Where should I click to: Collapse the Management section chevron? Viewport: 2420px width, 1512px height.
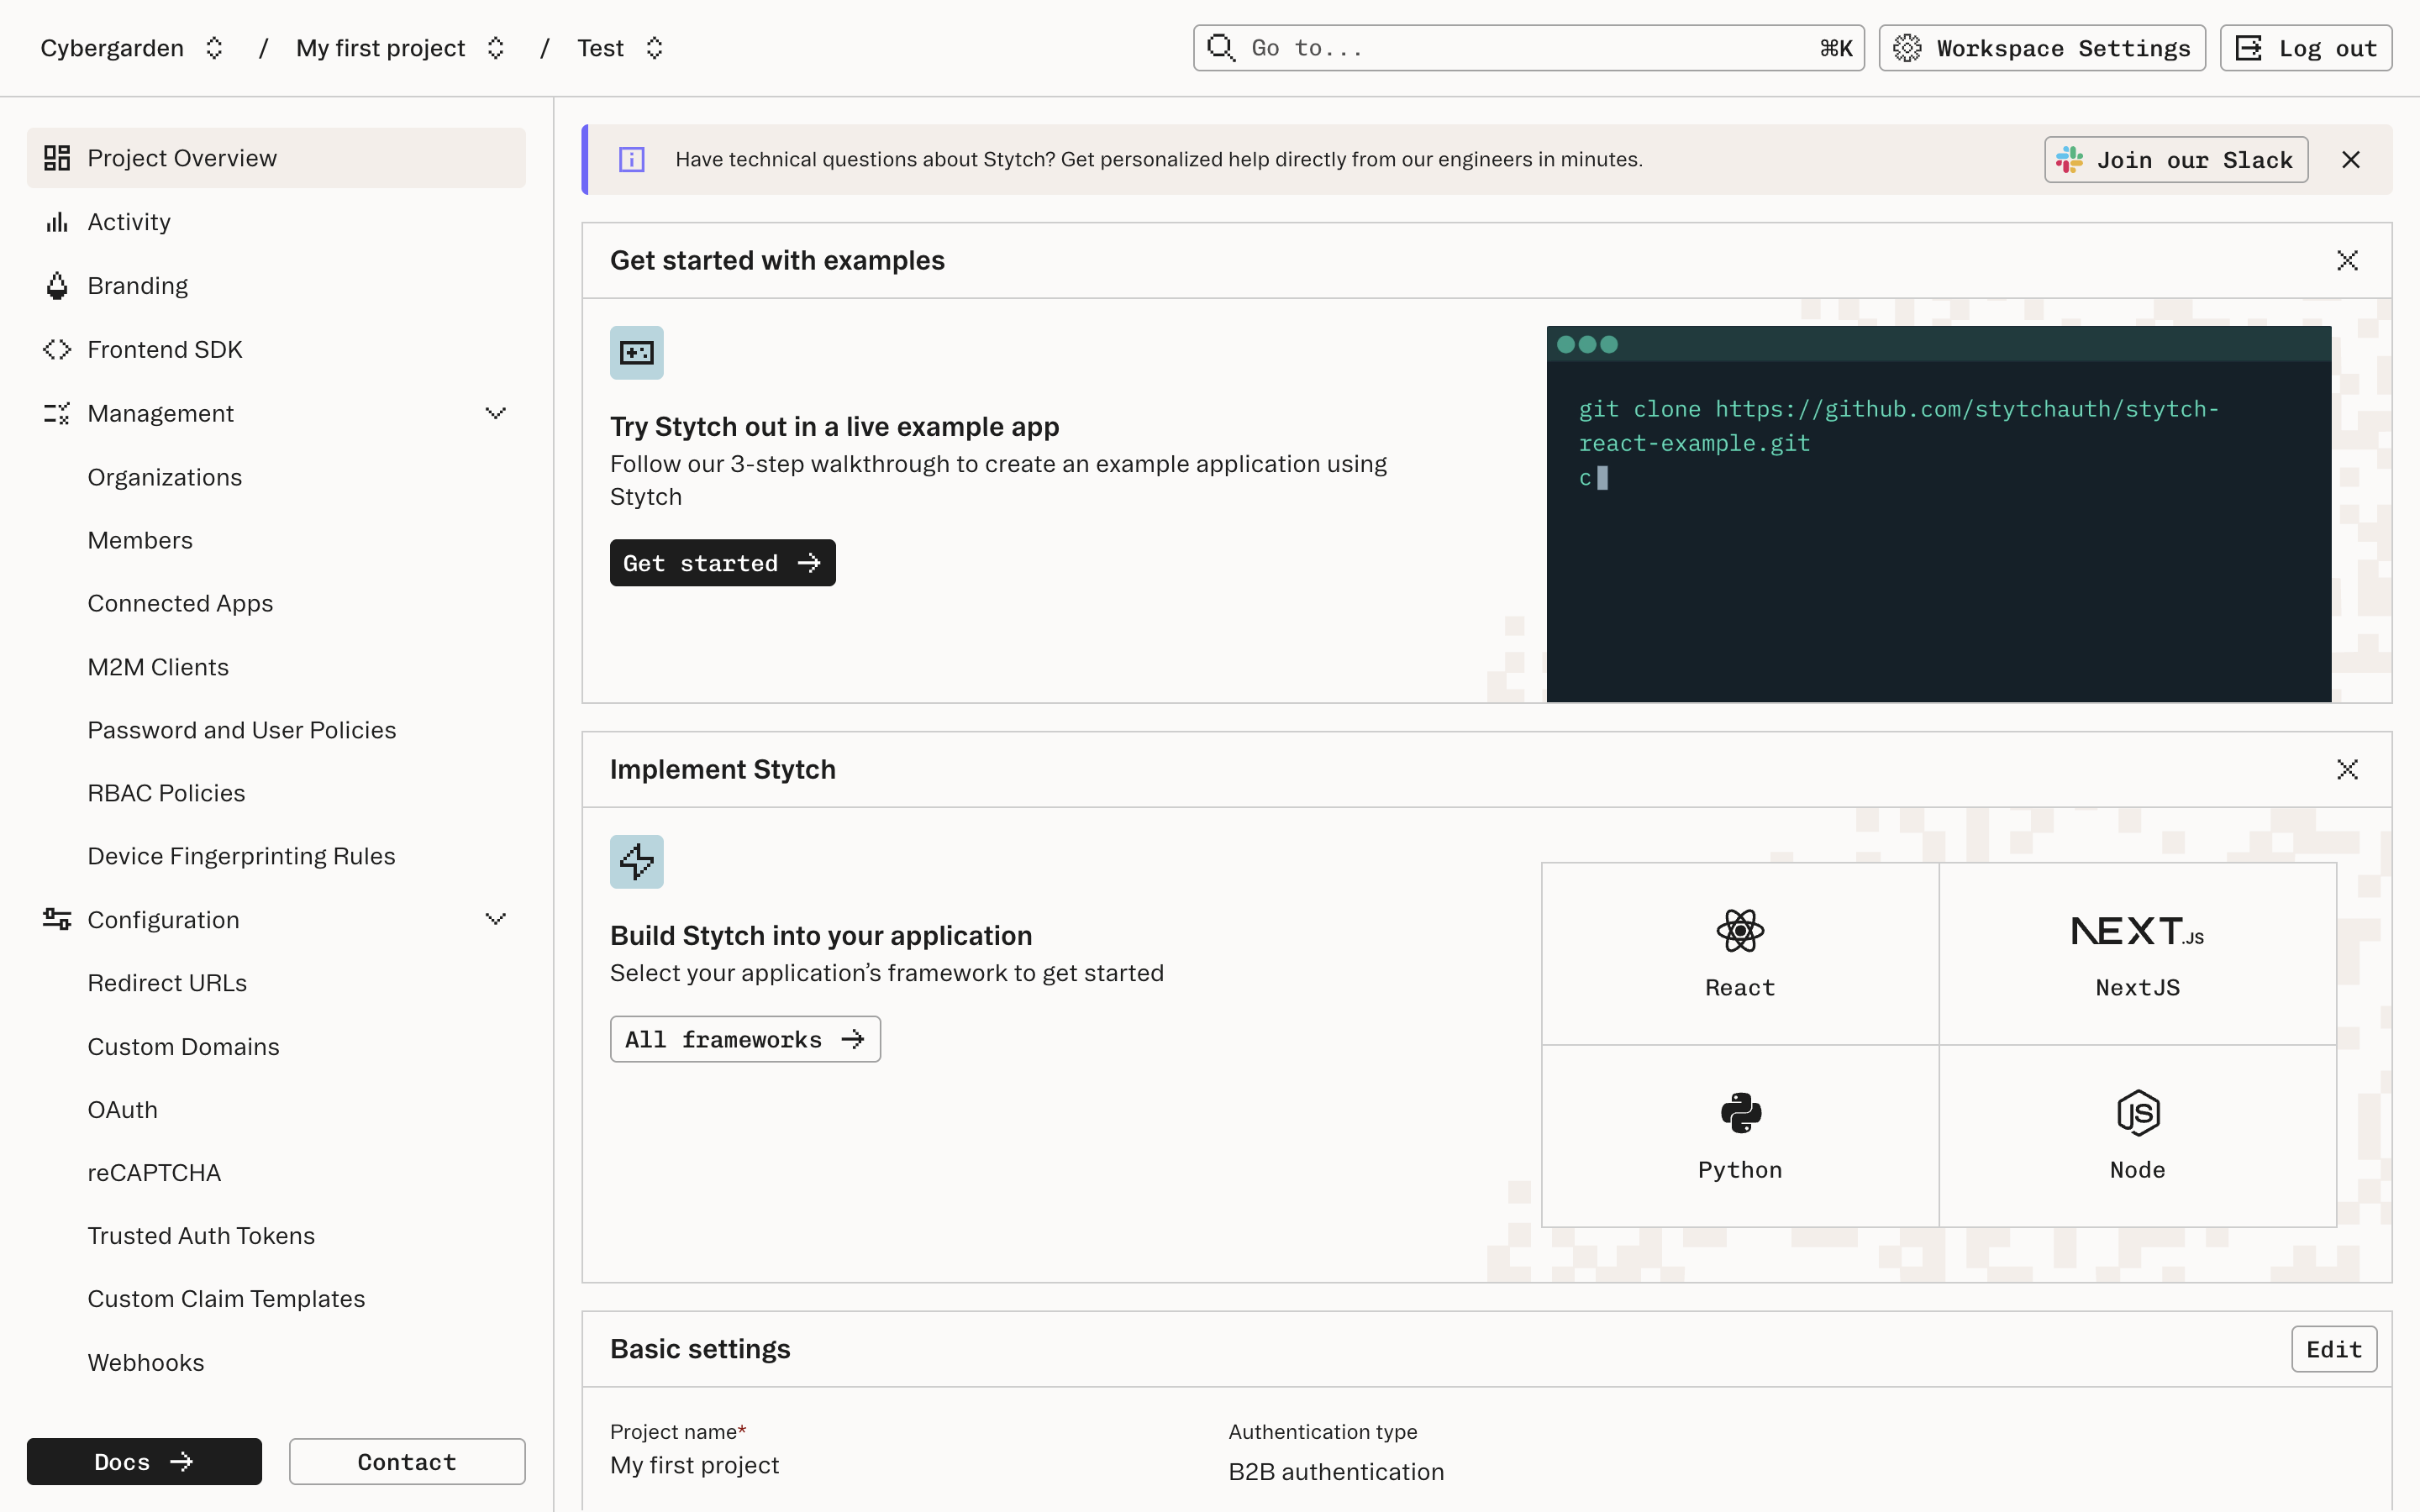(495, 413)
